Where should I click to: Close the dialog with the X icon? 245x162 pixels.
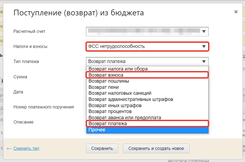[x=236, y=12]
